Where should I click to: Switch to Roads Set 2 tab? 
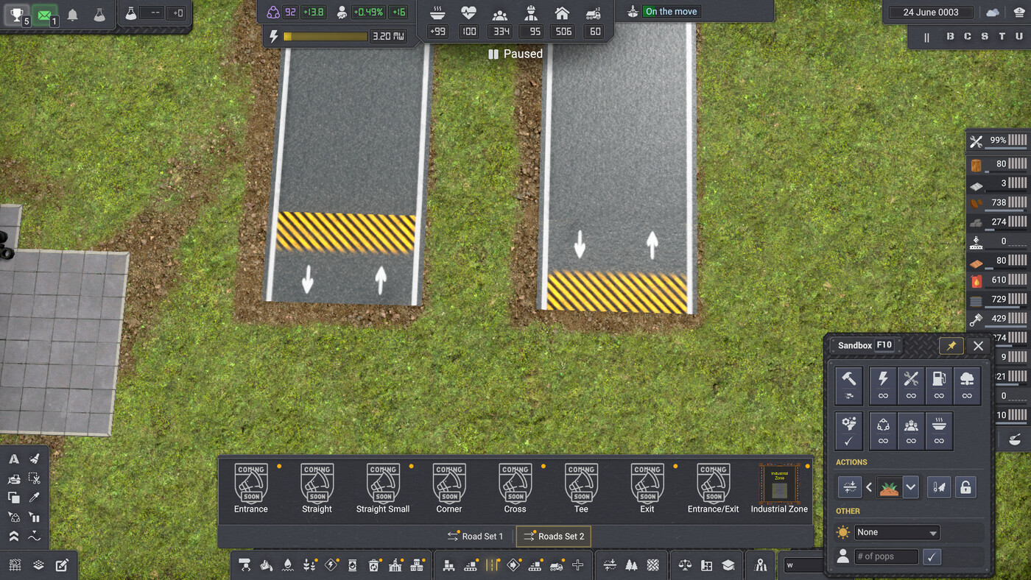554,537
